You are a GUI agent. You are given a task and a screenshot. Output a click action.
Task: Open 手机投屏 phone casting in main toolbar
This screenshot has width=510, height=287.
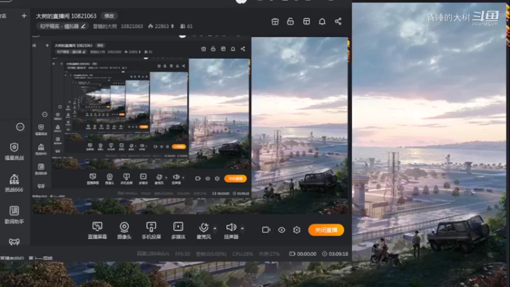click(x=151, y=230)
